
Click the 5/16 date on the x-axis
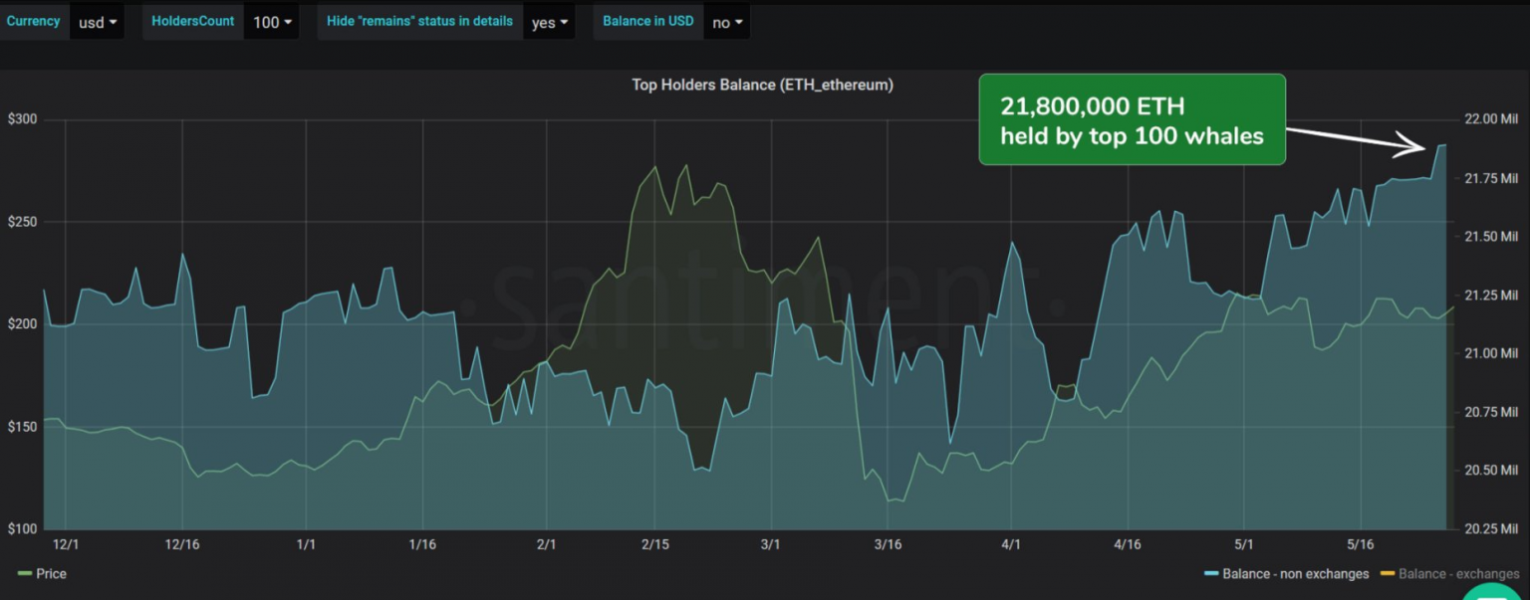1360,544
